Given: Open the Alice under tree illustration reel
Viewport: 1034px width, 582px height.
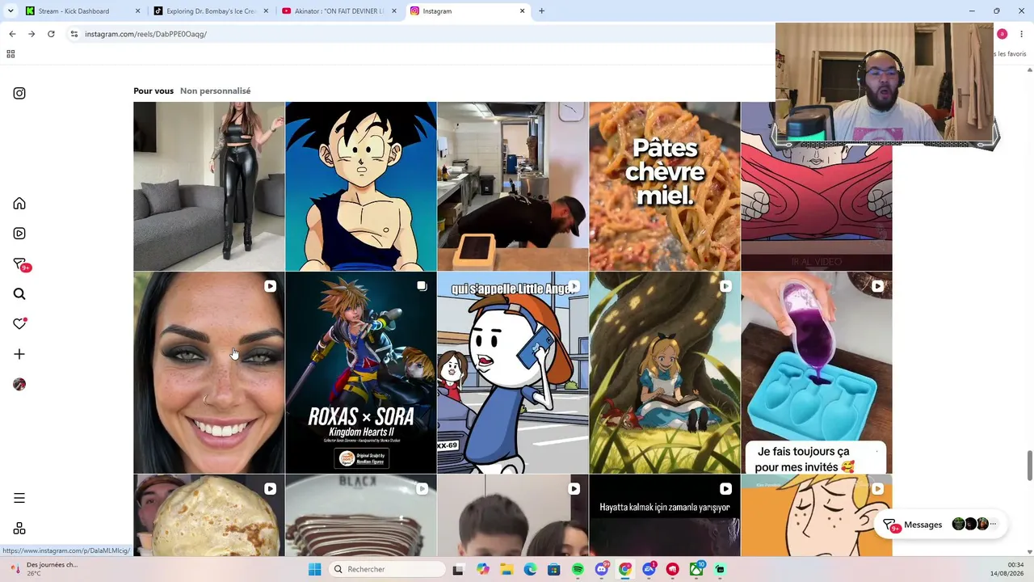Looking at the screenshot, I should pos(665,373).
